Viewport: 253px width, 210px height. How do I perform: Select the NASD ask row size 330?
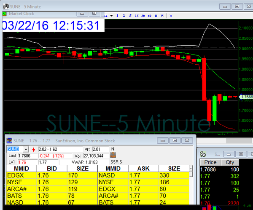[144, 175]
